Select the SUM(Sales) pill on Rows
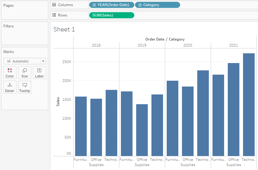258x170 pixels. (111, 15)
